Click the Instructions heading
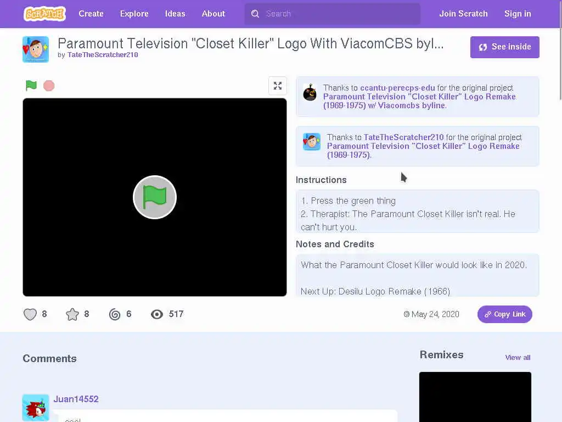The width and height of the screenshot is (562, 422). click(x=321, y=180)
